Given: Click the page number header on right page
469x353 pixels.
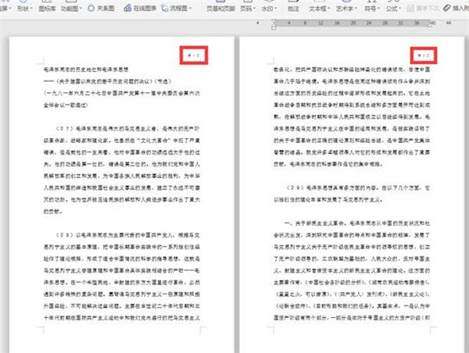Looking at the screenshot, I should click(x=424, y=55).
